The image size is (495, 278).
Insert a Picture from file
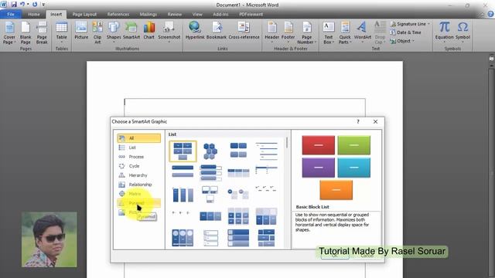pos(81,31)
